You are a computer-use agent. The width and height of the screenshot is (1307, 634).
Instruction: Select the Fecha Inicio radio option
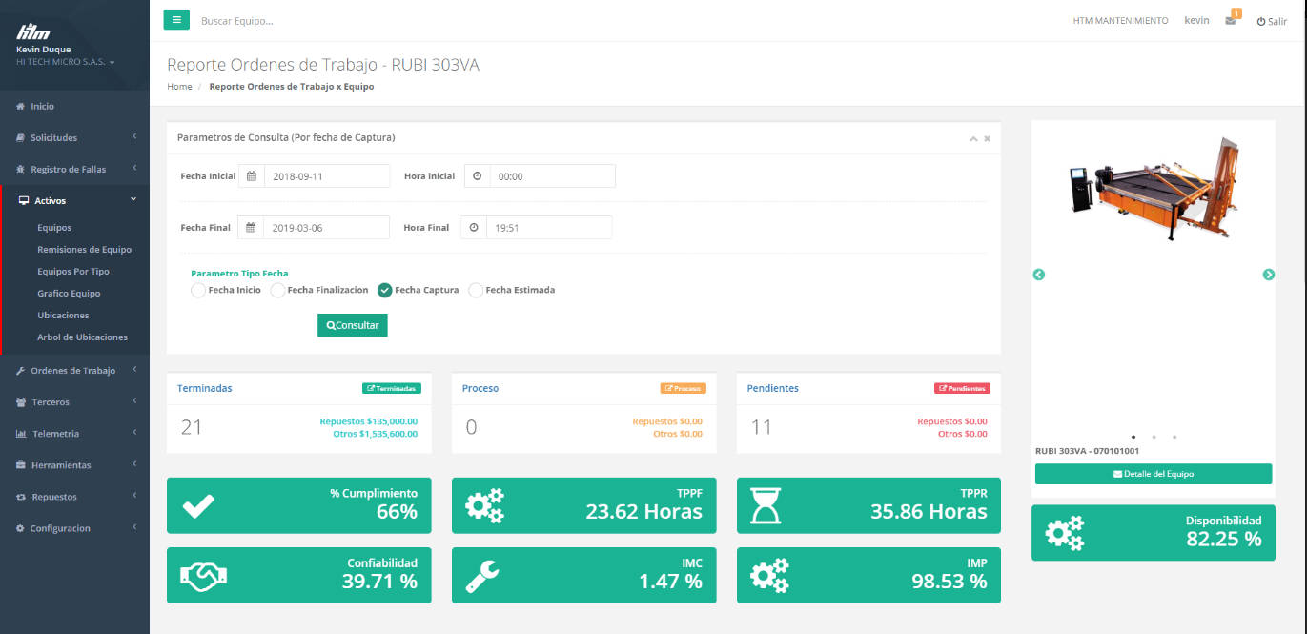pos(198,290)
